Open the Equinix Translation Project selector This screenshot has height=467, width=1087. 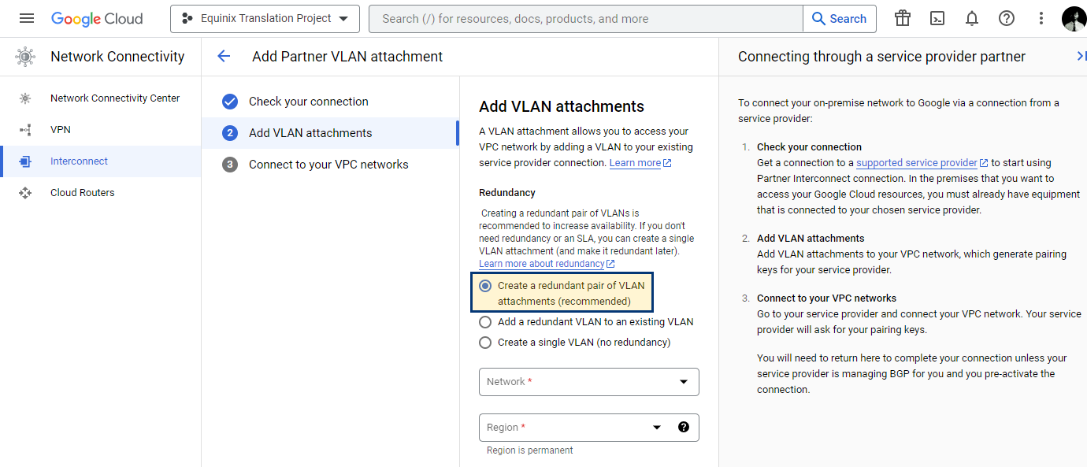265,18
